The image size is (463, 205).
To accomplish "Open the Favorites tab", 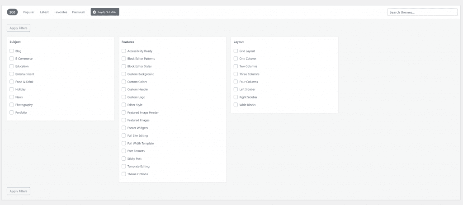I will 61,12.
